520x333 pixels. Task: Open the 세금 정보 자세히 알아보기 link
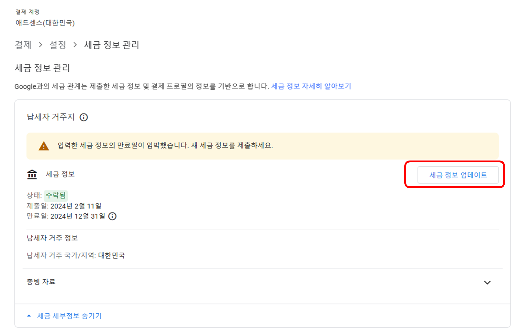click(x=311, y=86)
